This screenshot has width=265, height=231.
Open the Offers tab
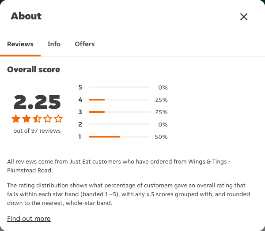[x=85, y=44]
